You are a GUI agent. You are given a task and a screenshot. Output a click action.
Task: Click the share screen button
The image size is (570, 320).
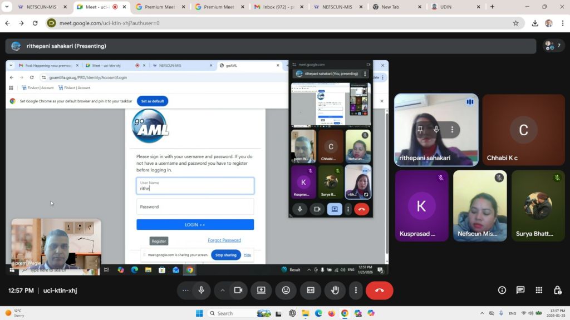[261, 291]
